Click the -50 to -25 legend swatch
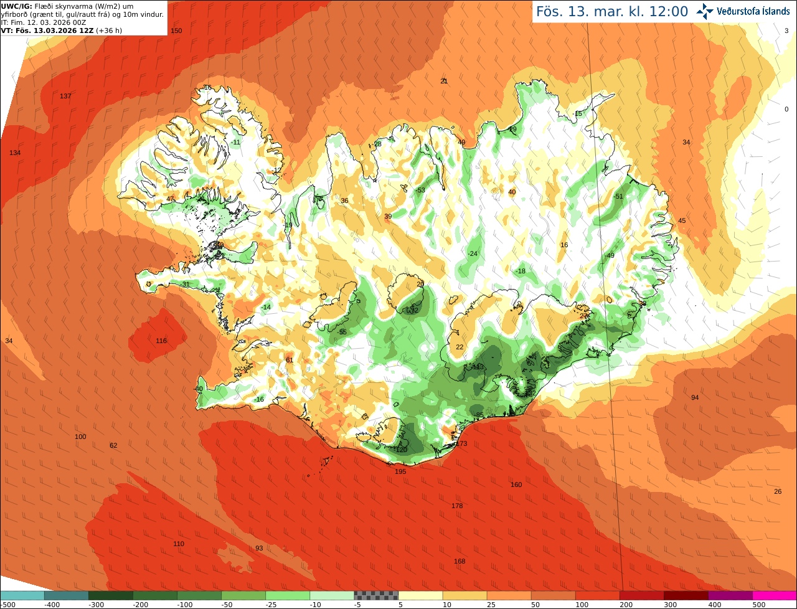797x609 pixels. 243,595
